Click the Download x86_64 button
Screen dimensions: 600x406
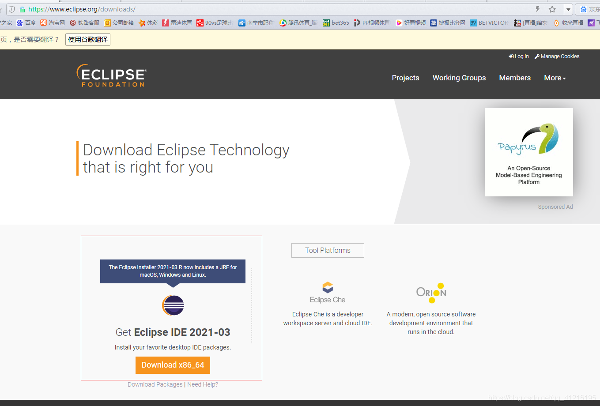(x=173, y=365)
